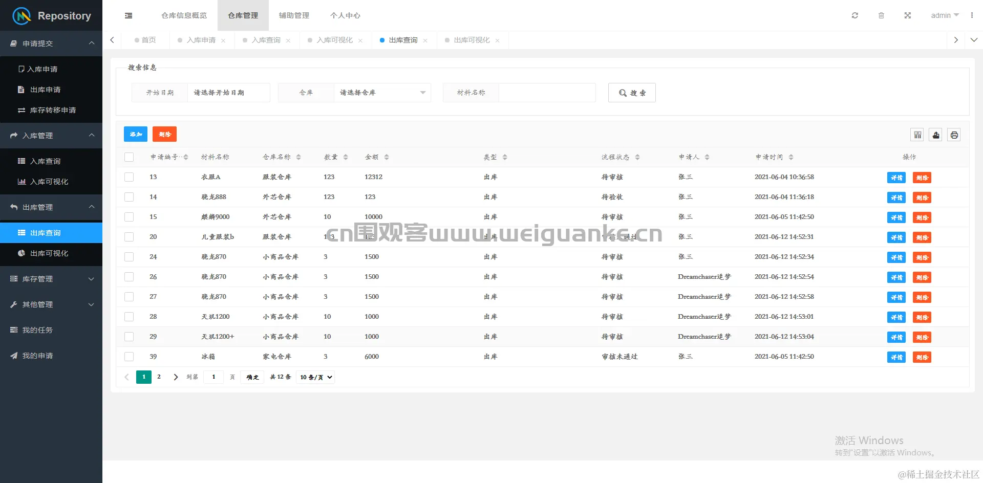The height and width of the screenshot is (483, 983).
Task: Click the orange 删除 button above the table
Action: tap(164, 134)
